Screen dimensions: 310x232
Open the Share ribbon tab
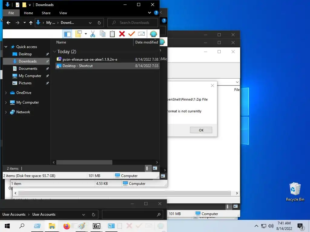point(46,13)
